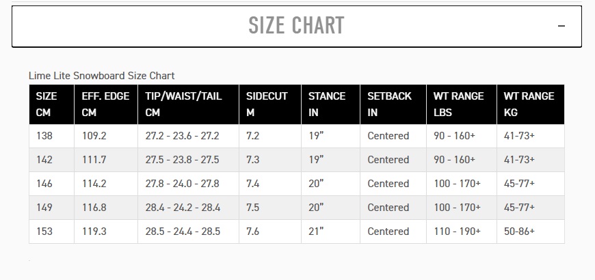Image resolution: width=595 pixels, height=280 pixels.
Task: Click the SETBACK IN column header
Action: click(x=393, y=104)
